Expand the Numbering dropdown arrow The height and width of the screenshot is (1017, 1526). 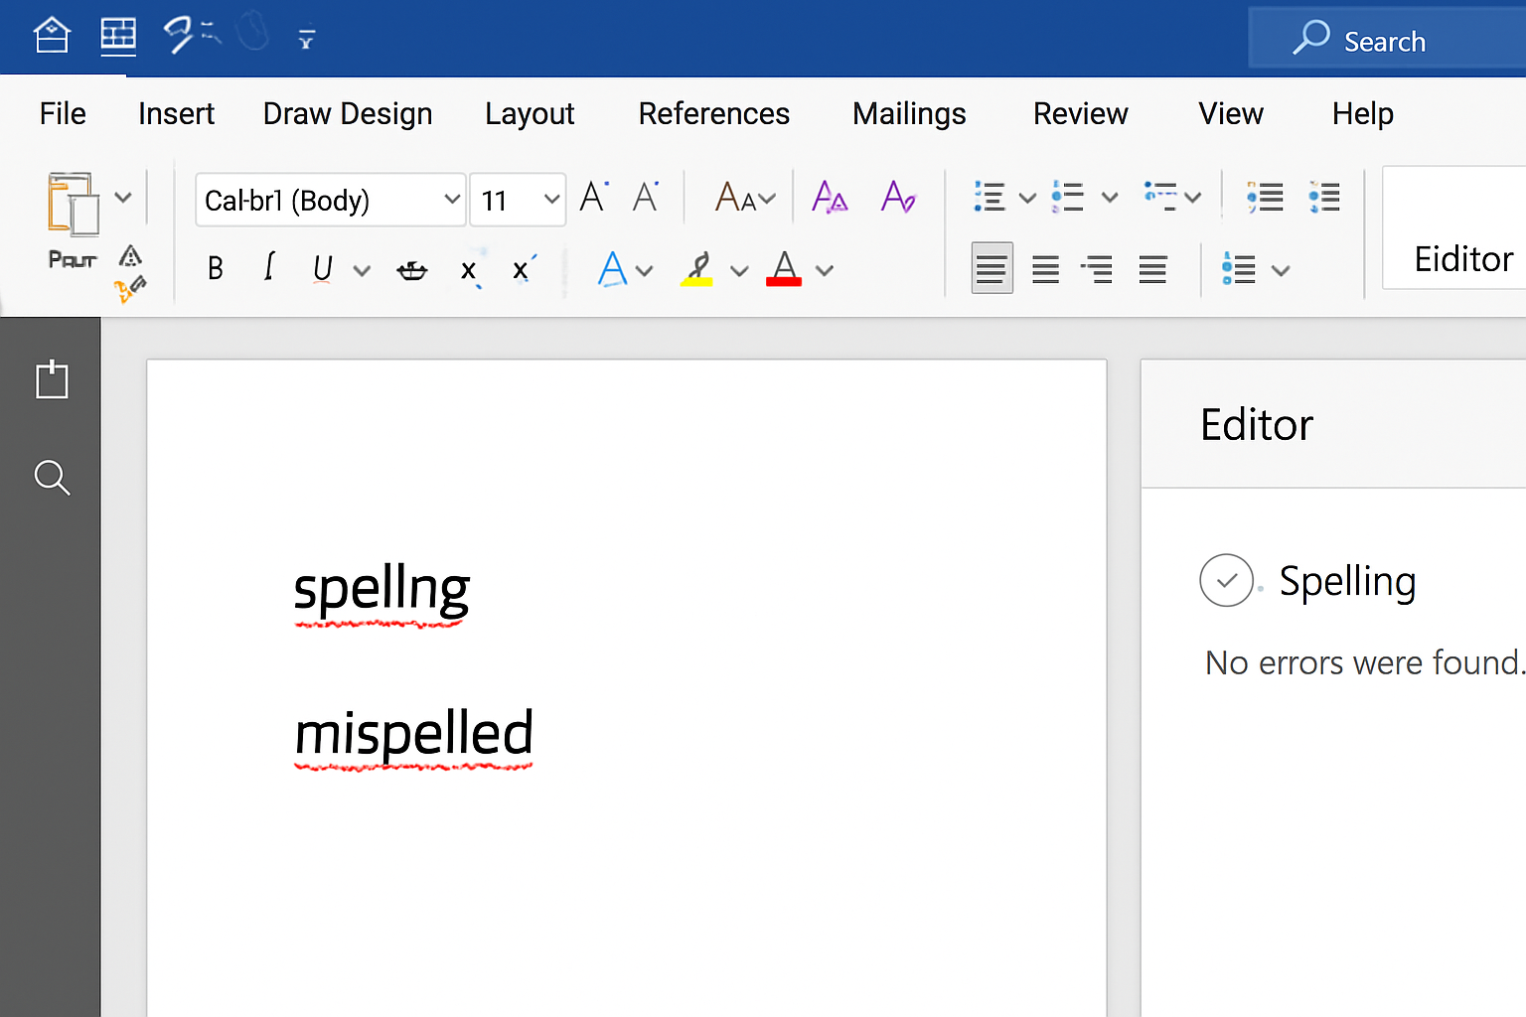point(1110,198)
